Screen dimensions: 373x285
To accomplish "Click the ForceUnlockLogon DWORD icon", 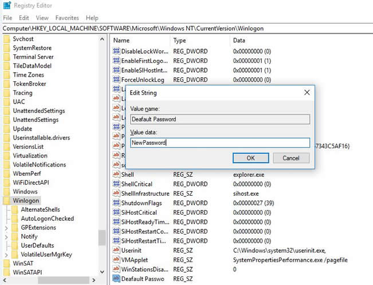I will (x=116, y=80).
